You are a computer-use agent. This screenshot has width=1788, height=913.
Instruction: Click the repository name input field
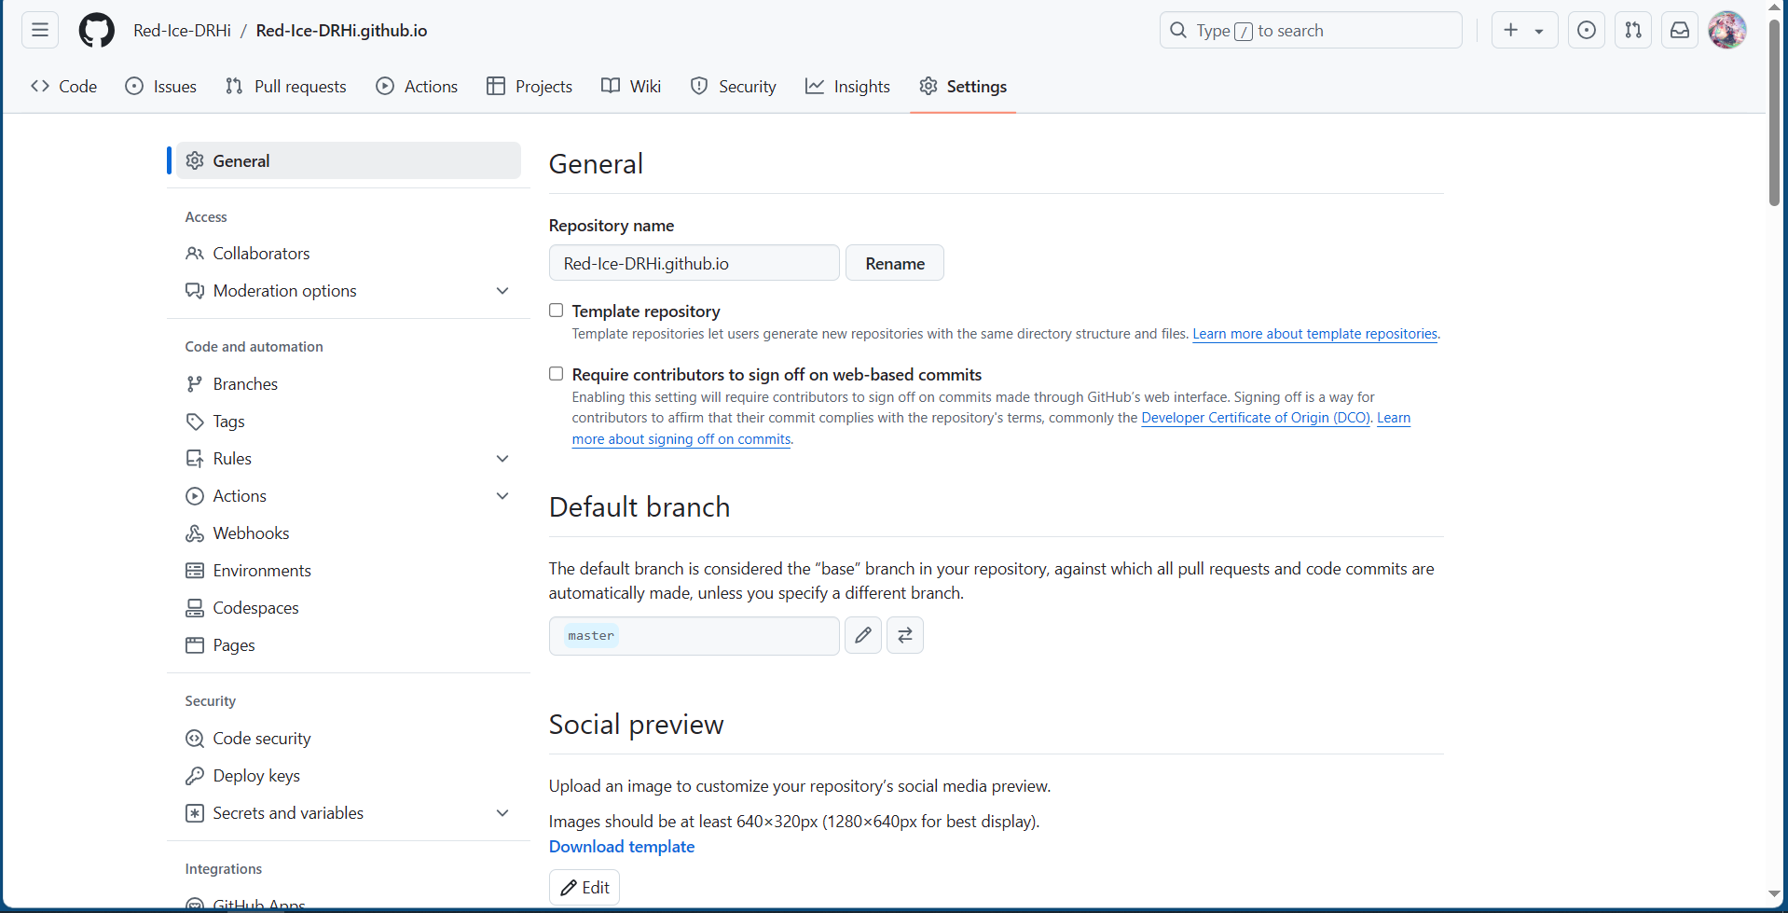pyautogui.click(x=694, y=264)
